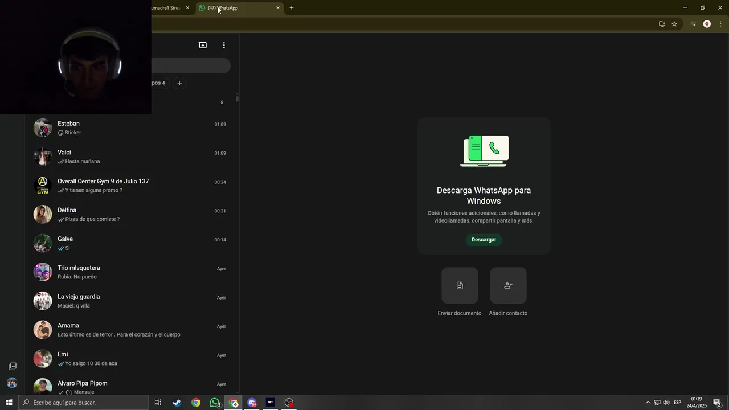Expand hidden system tray icons
Image resolution: width=729 pixels, height=410 pixels.
648,403
